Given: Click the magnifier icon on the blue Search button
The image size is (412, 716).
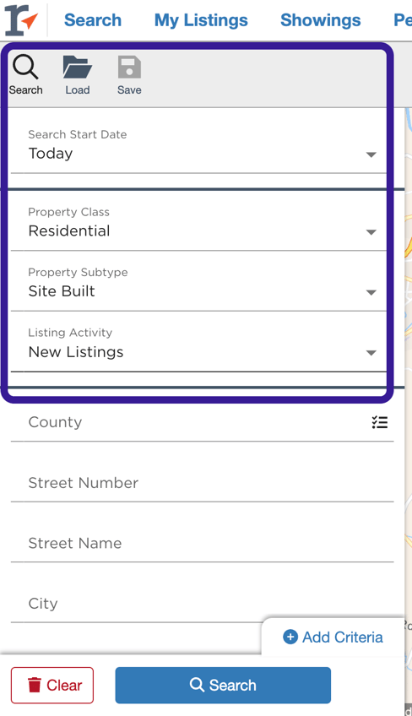Looking at the screenshot, I should tap(197, 685).
